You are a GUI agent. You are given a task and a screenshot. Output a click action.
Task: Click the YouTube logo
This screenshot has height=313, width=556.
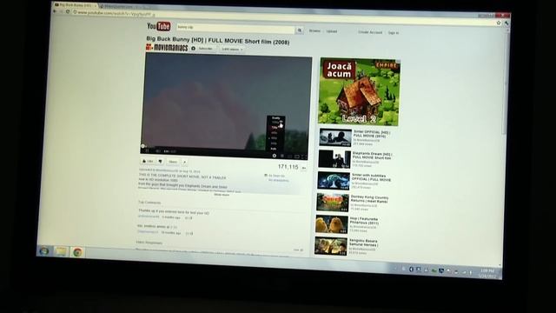pyautogui.click(x=158, y=26)
